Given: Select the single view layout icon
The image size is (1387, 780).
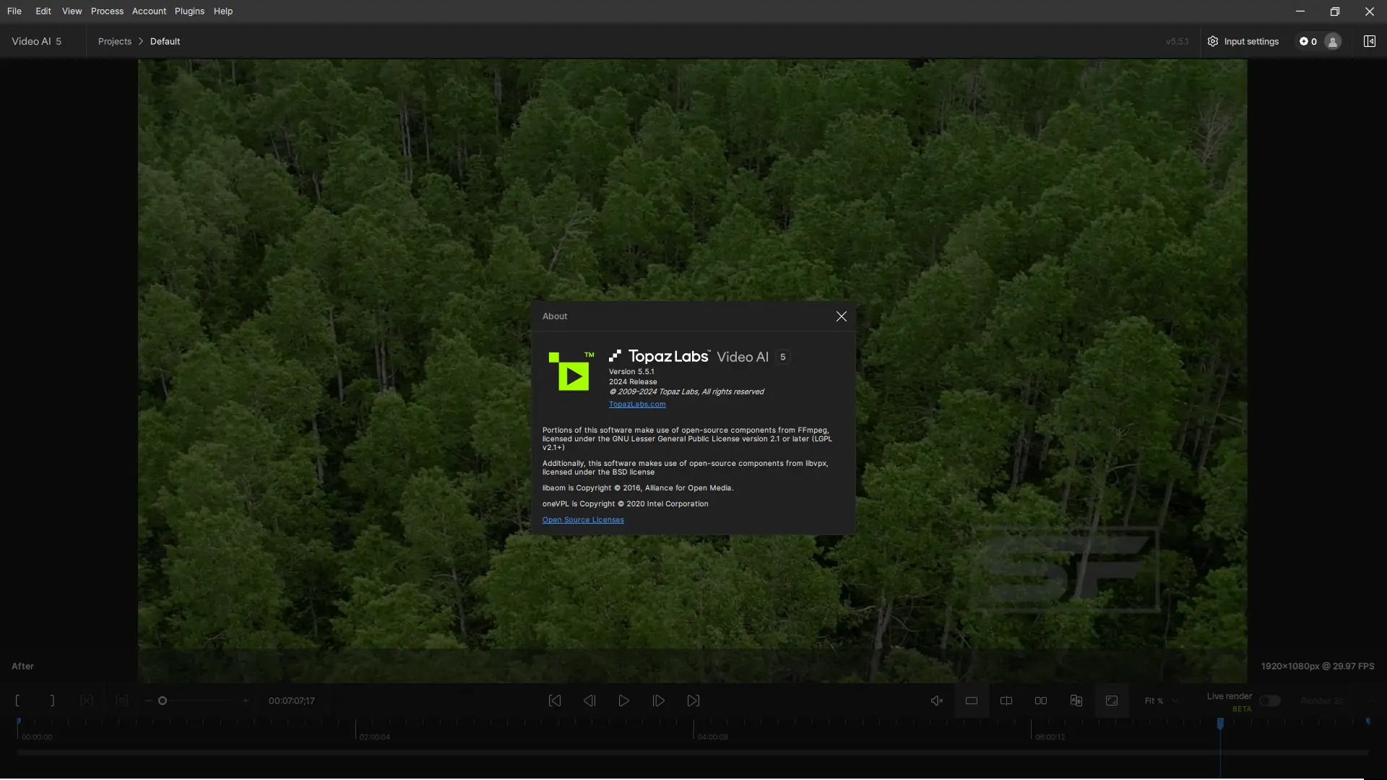Looking at the screenshot, I should [971, 701].
